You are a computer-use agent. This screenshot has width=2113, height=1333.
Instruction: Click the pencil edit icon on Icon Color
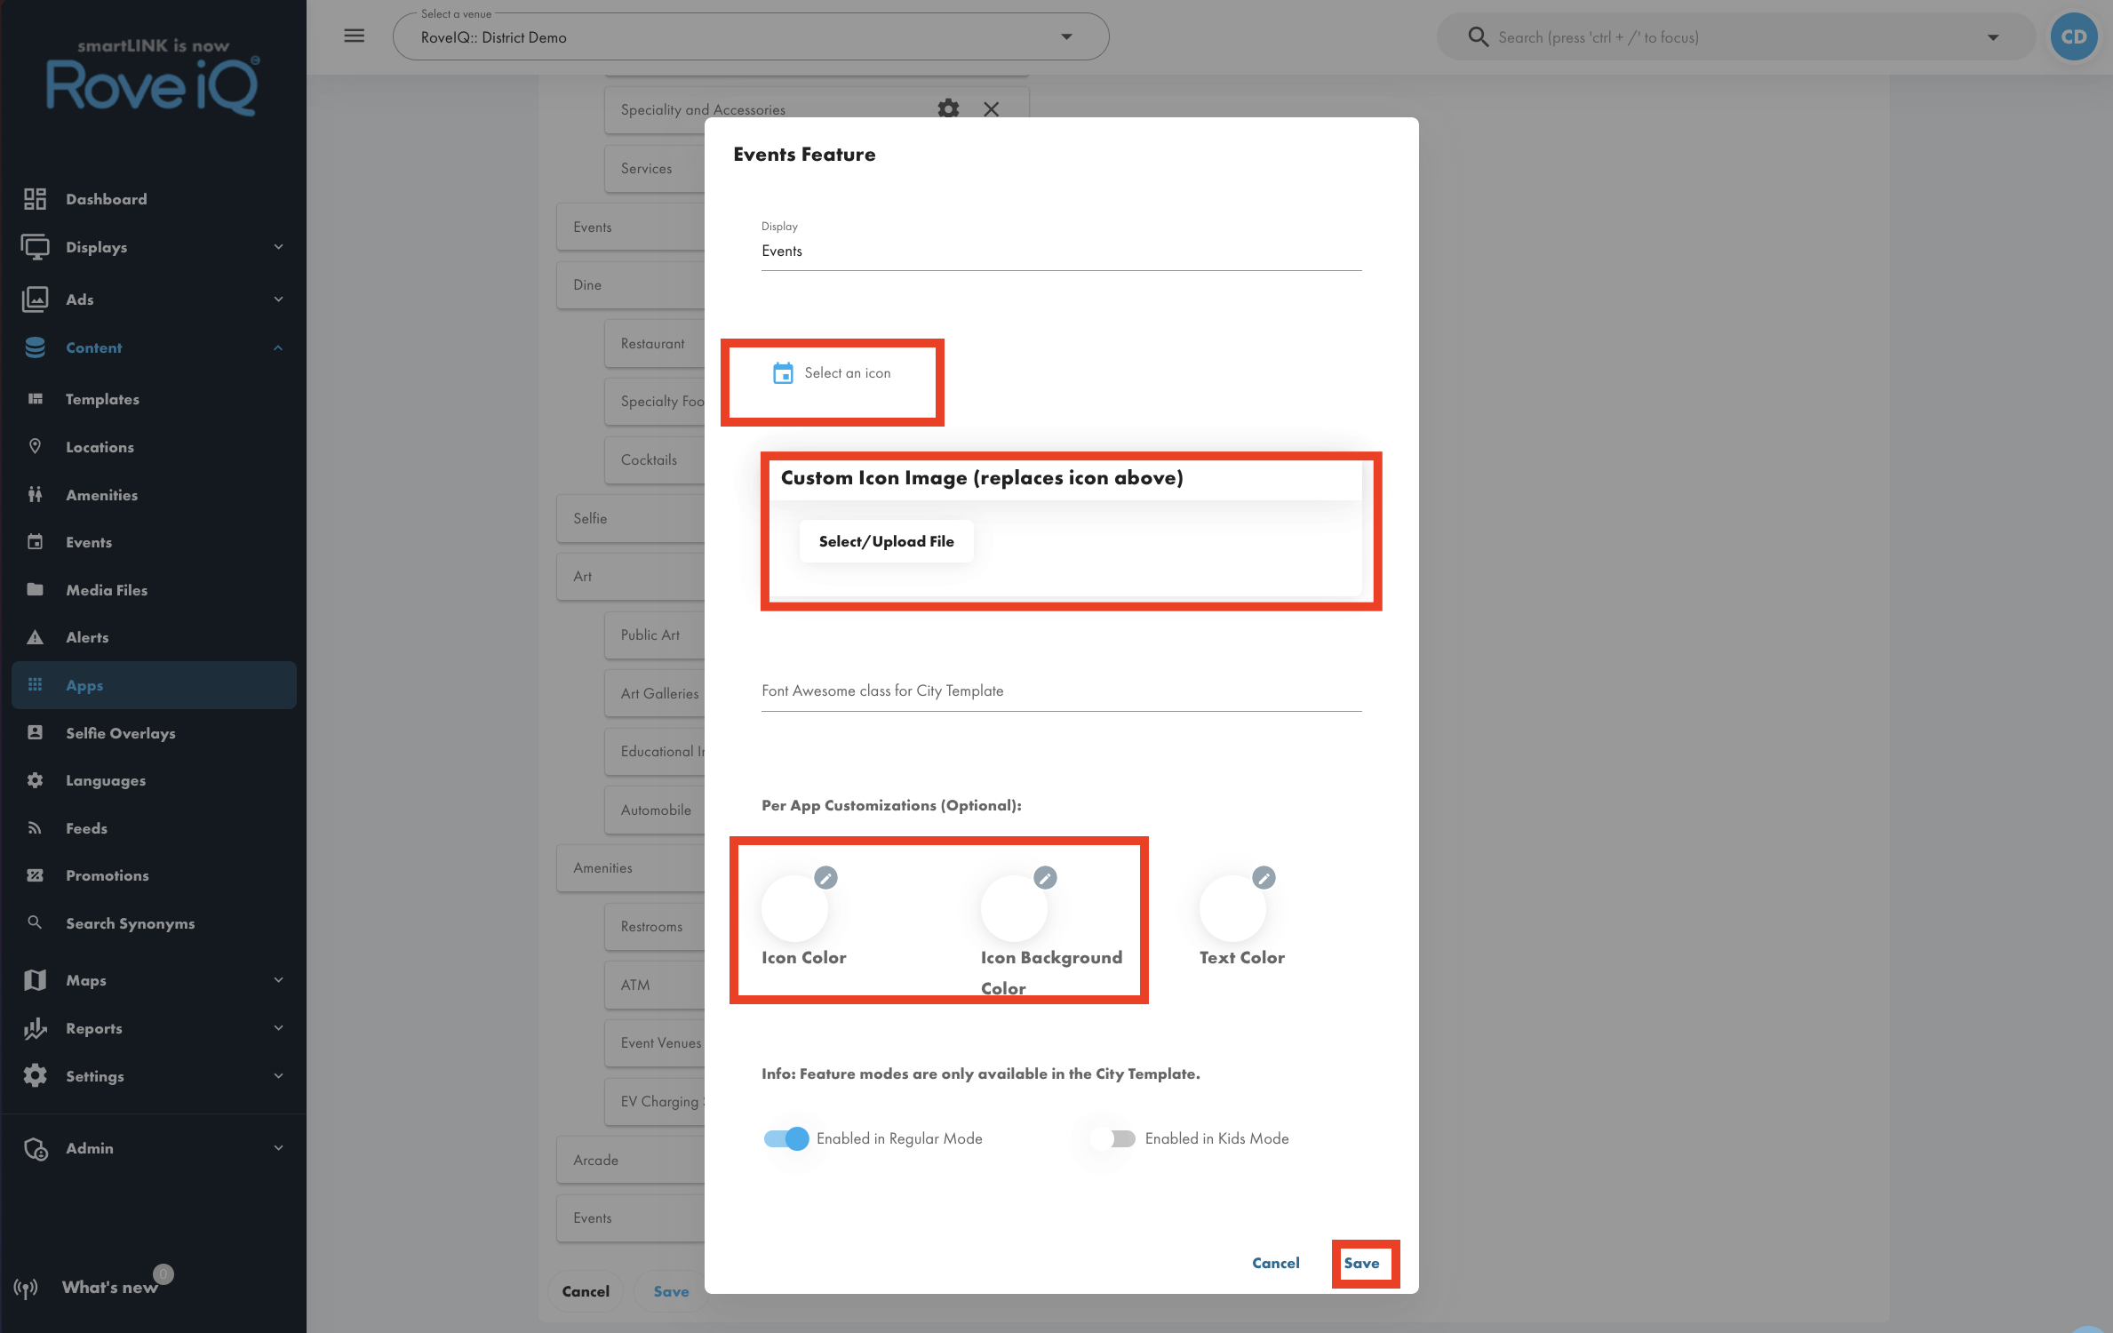[825, 878]
